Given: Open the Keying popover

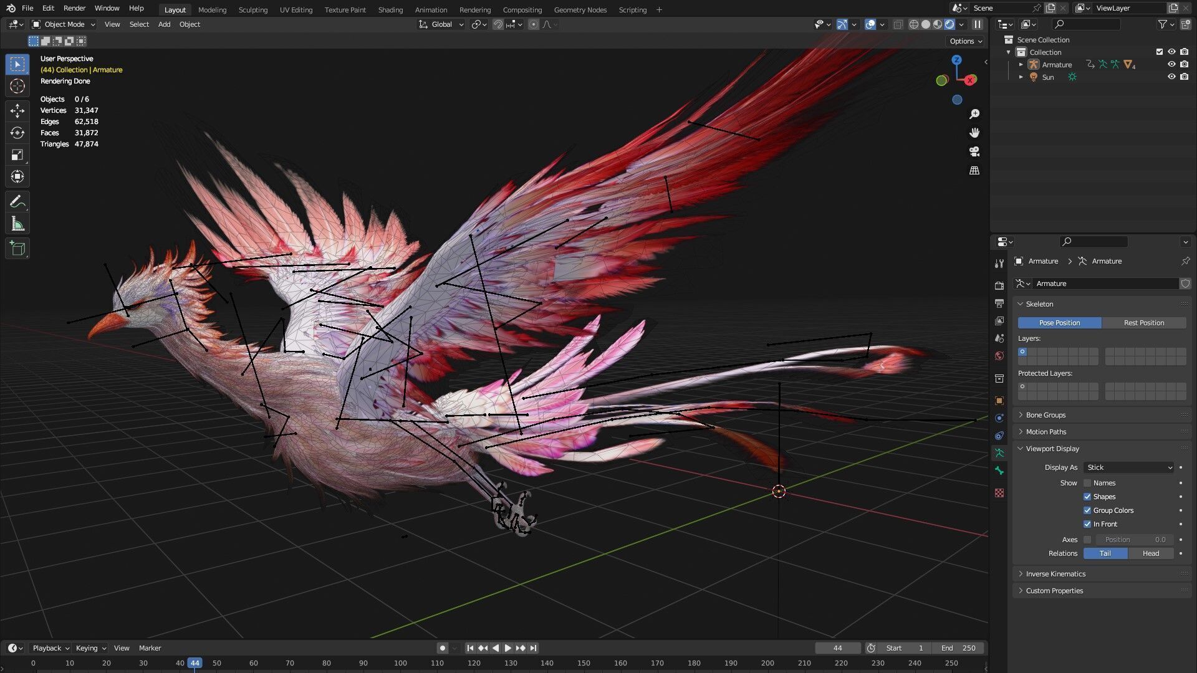Looking at the screenshot, I should [91, 648].
